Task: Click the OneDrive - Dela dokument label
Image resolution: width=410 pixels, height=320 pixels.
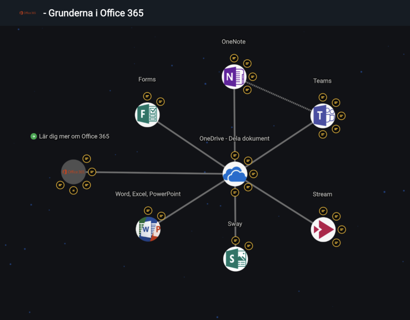Action: click(x=234, y=138)
